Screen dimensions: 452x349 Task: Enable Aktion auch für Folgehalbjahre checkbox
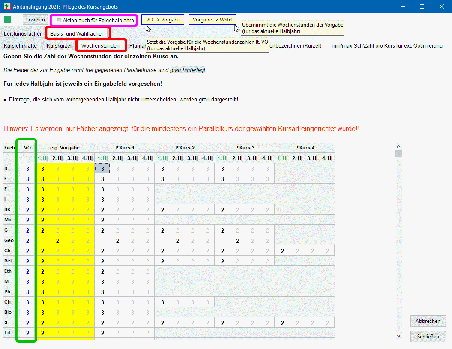[x=59, y=21]
